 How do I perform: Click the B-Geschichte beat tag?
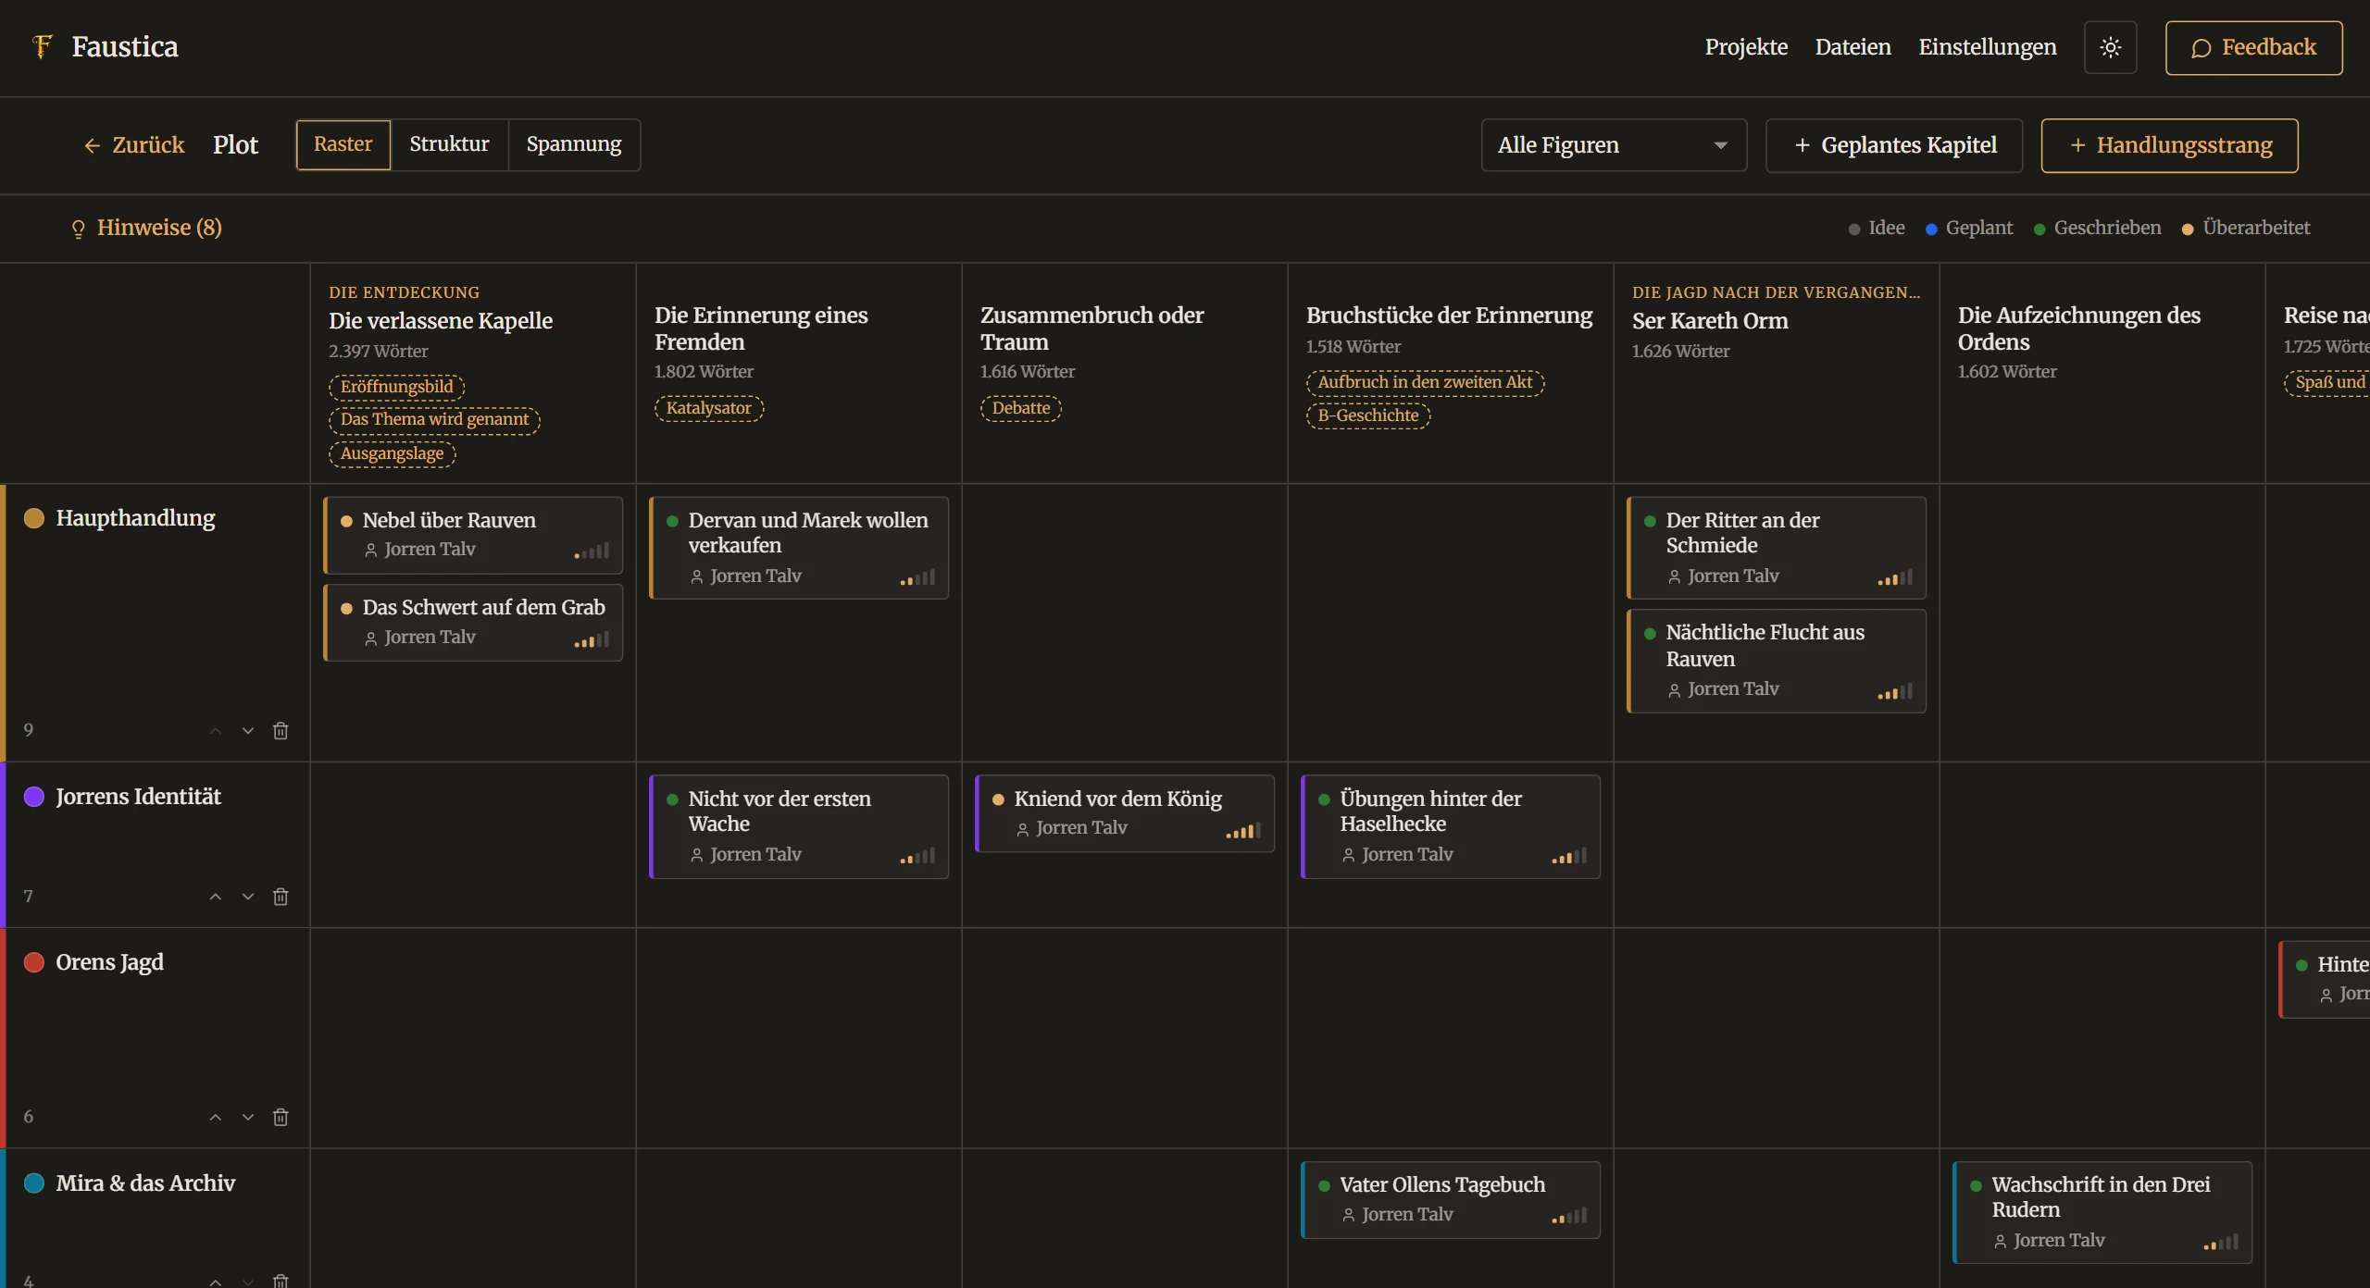1368,415
